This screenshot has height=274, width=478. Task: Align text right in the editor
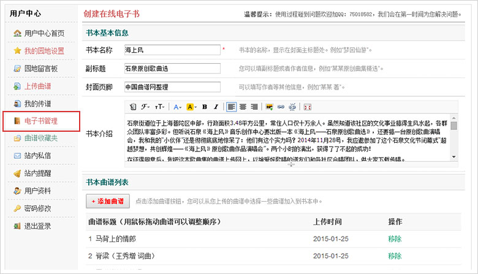point(253,107)
